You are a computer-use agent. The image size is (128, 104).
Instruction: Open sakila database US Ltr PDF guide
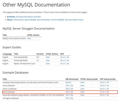[x=102, y=92]
